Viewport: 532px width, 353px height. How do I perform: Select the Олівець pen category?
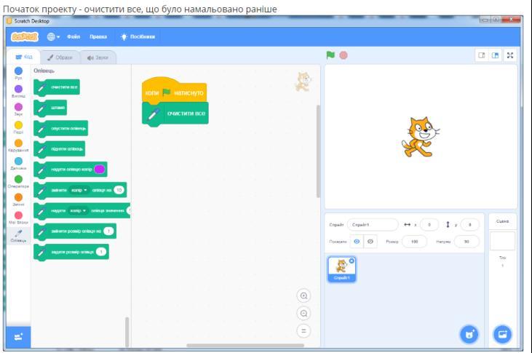(18, 235)
